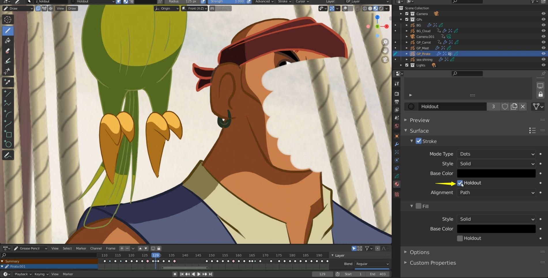This screenshot has width=548, height=278.
Task: Unlink the Holdout material with X icon
Action: (x=523, y=107)
